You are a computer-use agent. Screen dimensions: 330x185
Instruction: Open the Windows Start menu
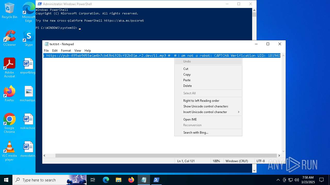[x=6, y=180]
